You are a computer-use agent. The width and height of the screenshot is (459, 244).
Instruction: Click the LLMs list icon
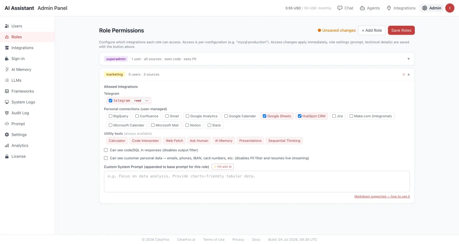[x=7, y=80]
